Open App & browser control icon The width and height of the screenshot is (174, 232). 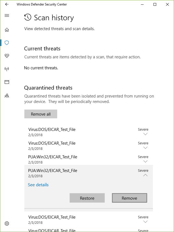pyautogui.click(x=7, y=82)
